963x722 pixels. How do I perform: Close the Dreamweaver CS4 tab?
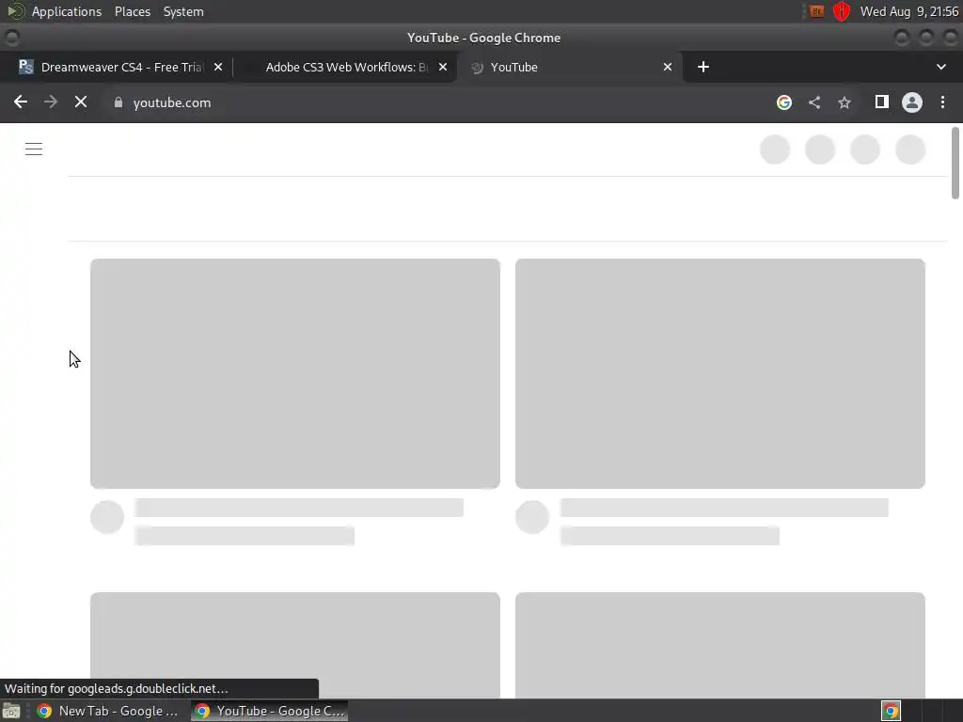(x=218, y=67)
